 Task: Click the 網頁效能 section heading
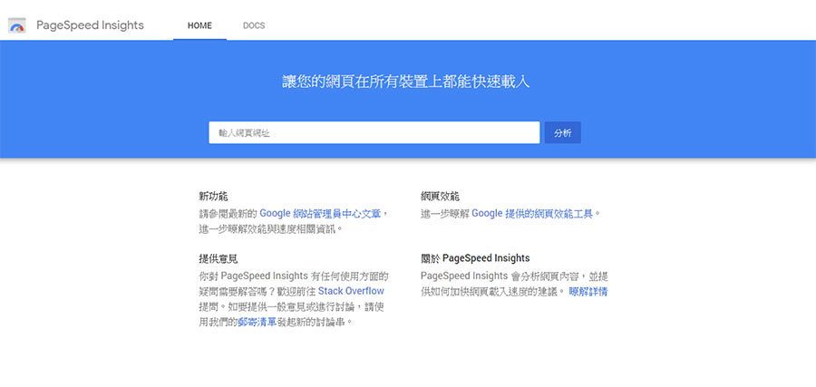coord(440,196)
